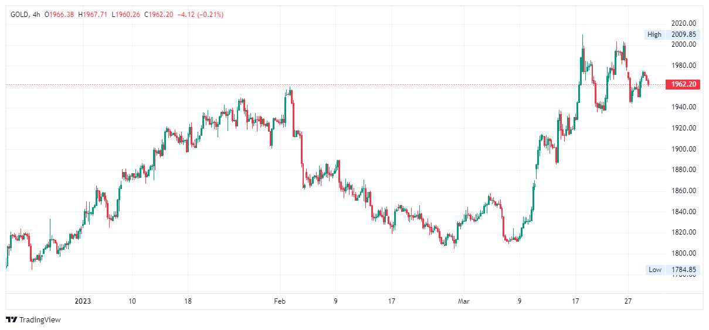The height and width of the screenshot is (330, 709).
Task: Click the 2009.85 high price value
Action: [x=684, y=35]
